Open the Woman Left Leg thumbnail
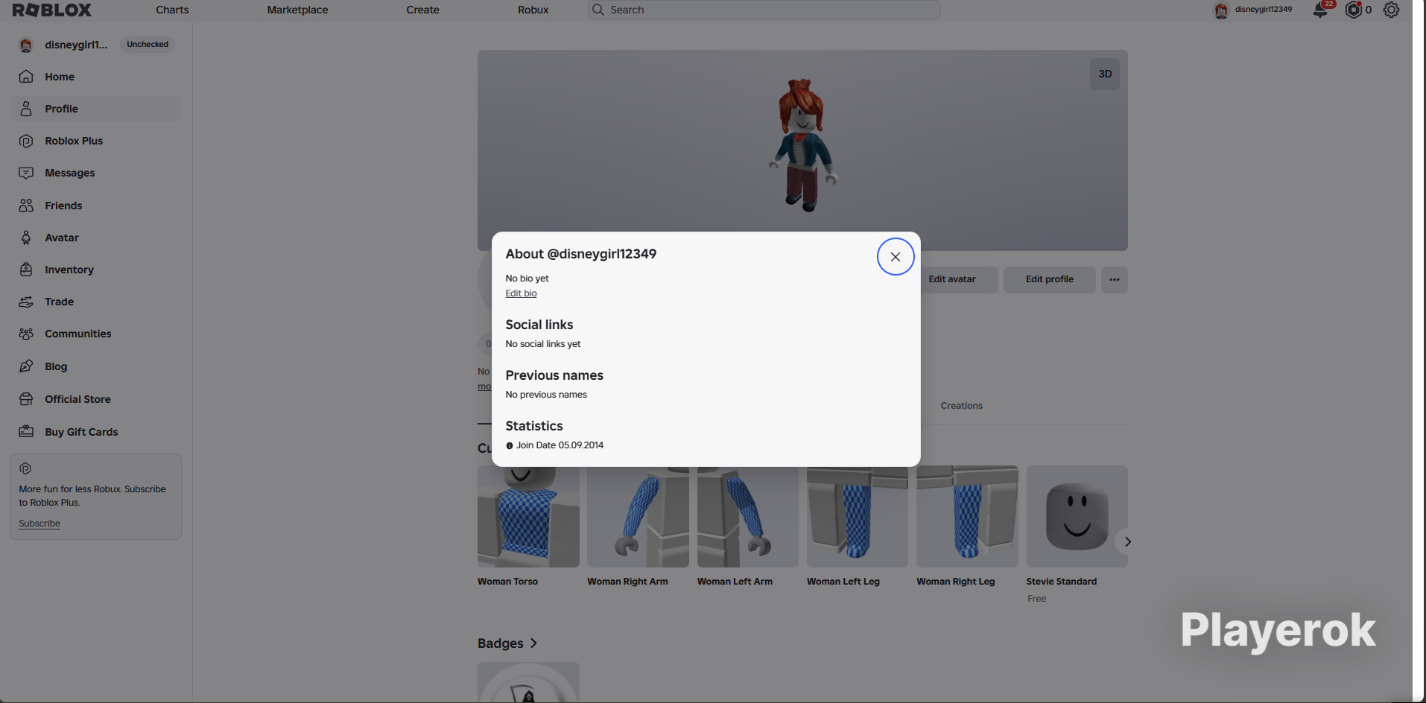Viewport: 1426px width, 703px height. (858, 517)
